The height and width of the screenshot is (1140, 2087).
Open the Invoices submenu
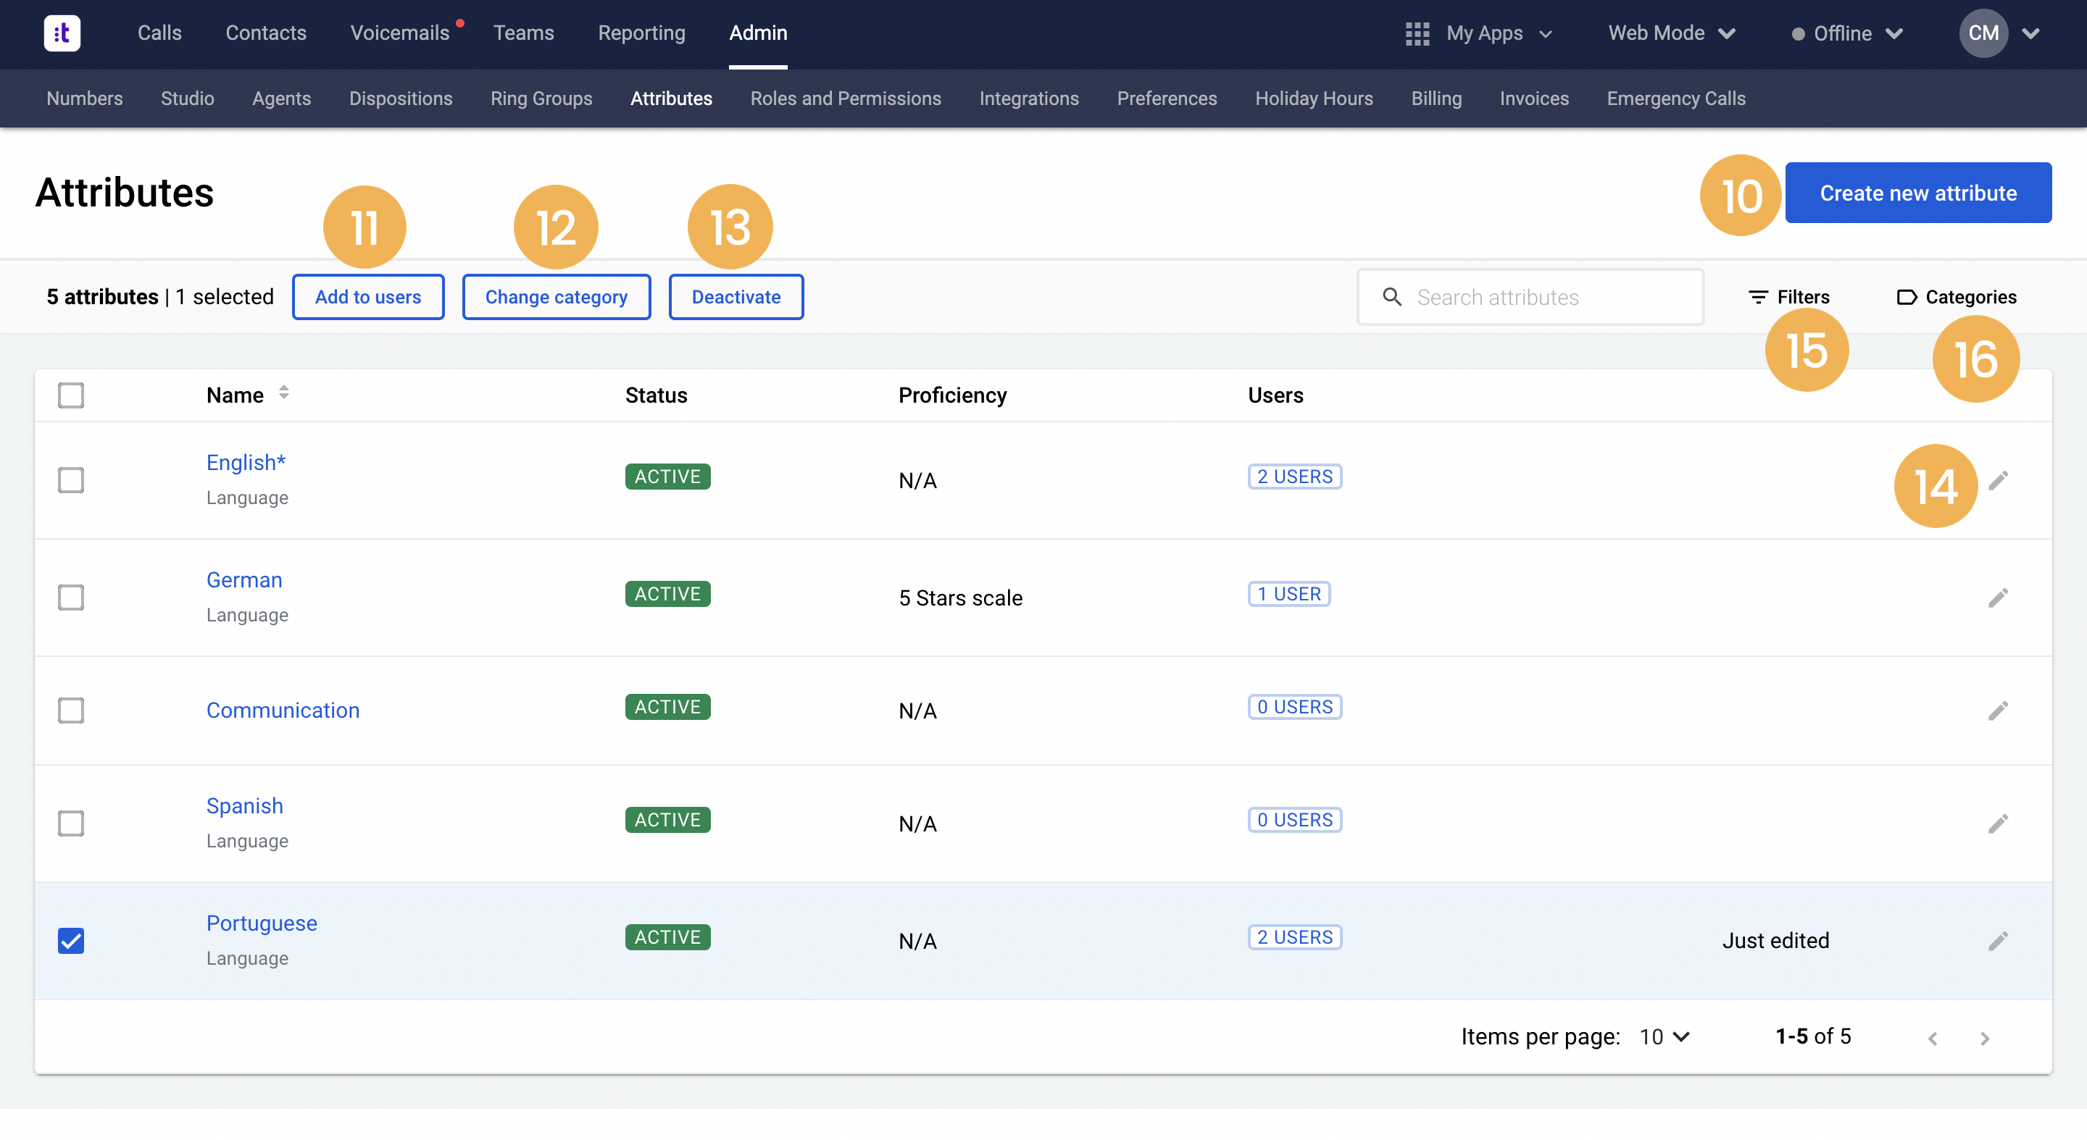[x=1533, y=98]
